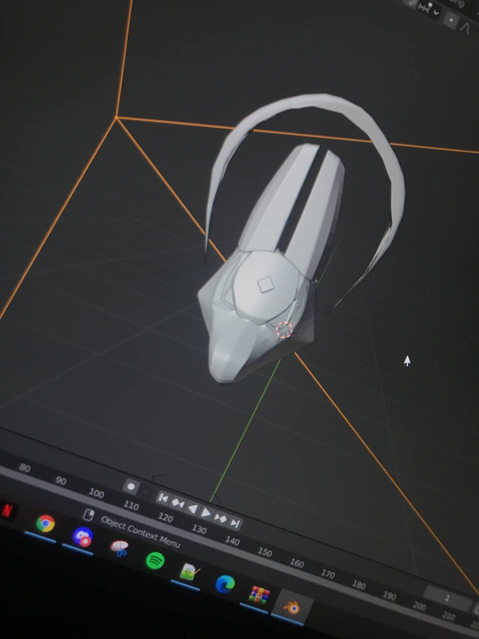This screenshot has height=639, width=479.
Task: Open the auto keyframe options dropdown
Action: point(146,492)
